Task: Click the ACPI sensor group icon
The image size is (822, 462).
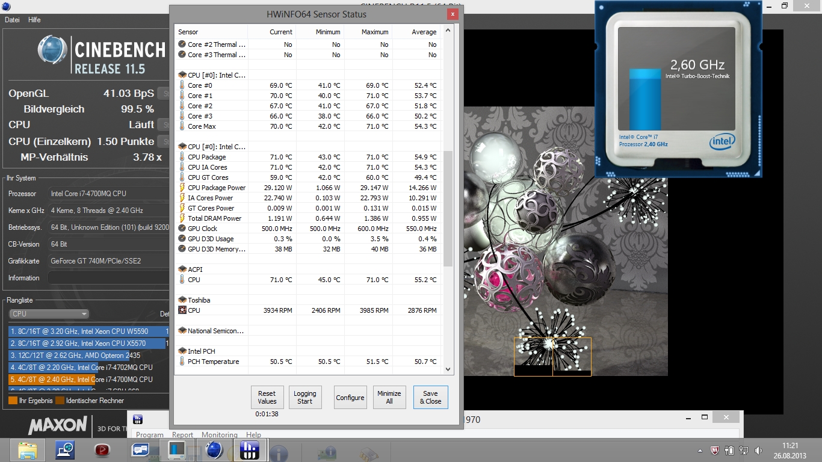Action: [182, 269]
